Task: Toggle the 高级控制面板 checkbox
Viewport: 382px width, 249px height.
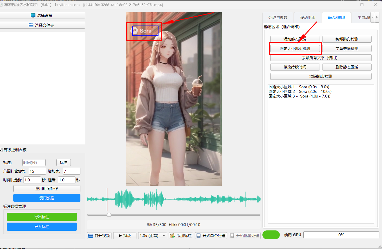Action: (x=1, y=150)
